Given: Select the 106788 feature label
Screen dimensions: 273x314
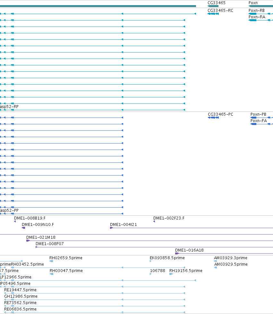Looking at the screenshot, I should 157,270.
